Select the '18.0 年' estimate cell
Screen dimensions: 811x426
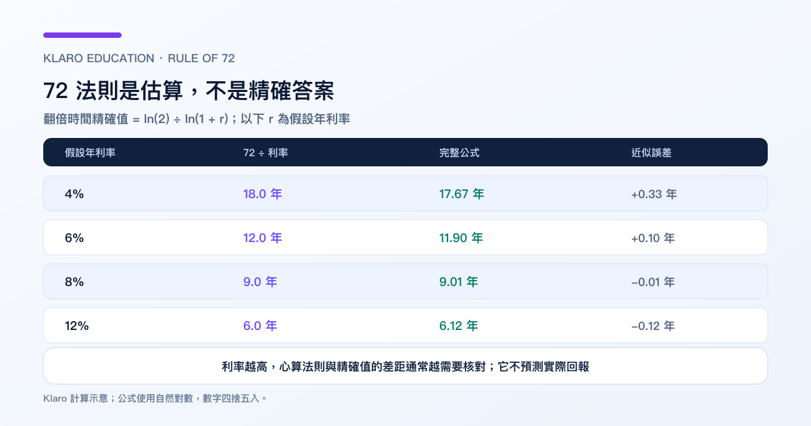pyautogui.click(x=262, y=194)
